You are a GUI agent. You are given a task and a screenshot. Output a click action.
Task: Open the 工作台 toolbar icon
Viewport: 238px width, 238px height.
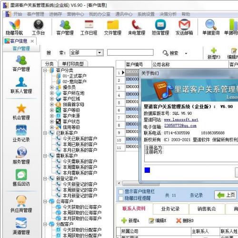pyautogui.click(x=38, y=25)
